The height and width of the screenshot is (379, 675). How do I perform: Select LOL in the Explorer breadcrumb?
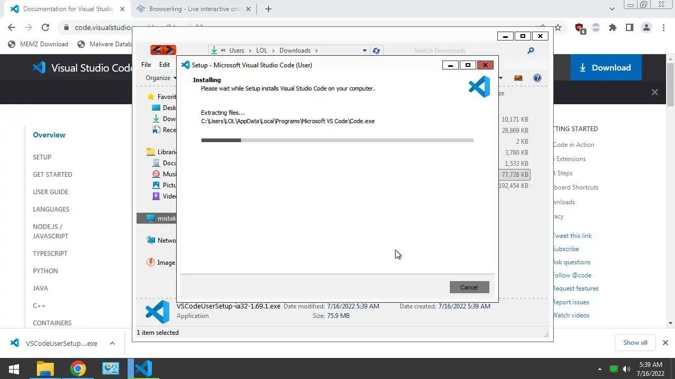click(262, 51)
